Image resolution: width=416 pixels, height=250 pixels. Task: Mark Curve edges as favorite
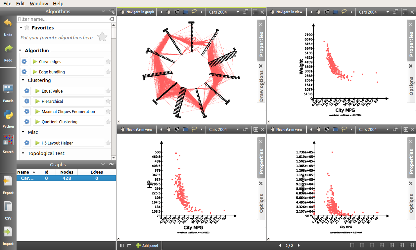(x=108, y=62)
